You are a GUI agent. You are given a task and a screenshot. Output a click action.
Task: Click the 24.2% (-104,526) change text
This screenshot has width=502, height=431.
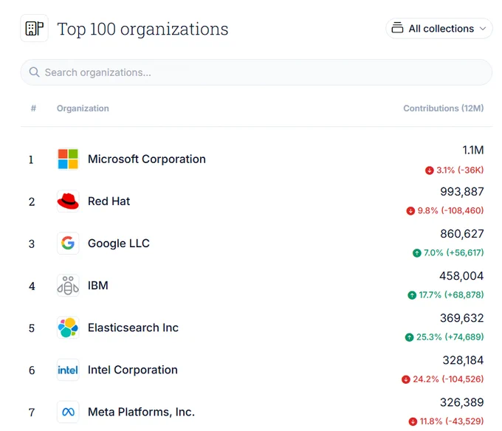tap(448, 379)
